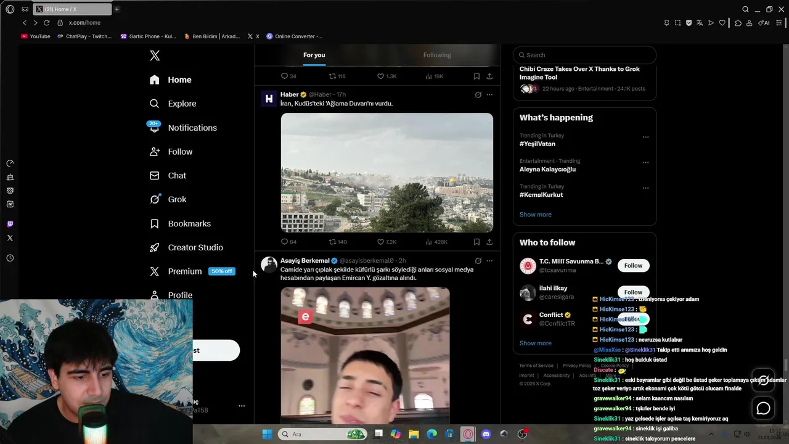Open Asayiş Berkemal profile name
789x444 pixels.
pos(305,261)
